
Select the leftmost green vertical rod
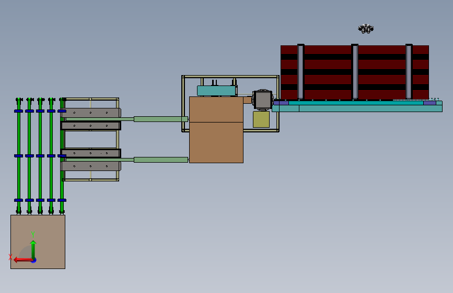point(19,156)
